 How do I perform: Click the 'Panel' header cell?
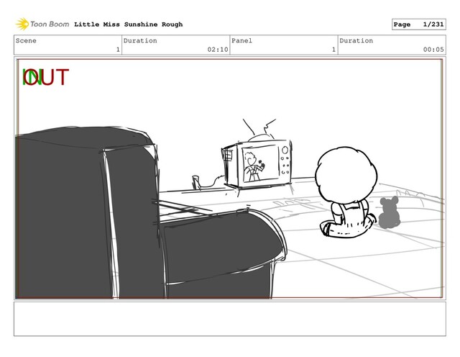[x=284, y=45]
